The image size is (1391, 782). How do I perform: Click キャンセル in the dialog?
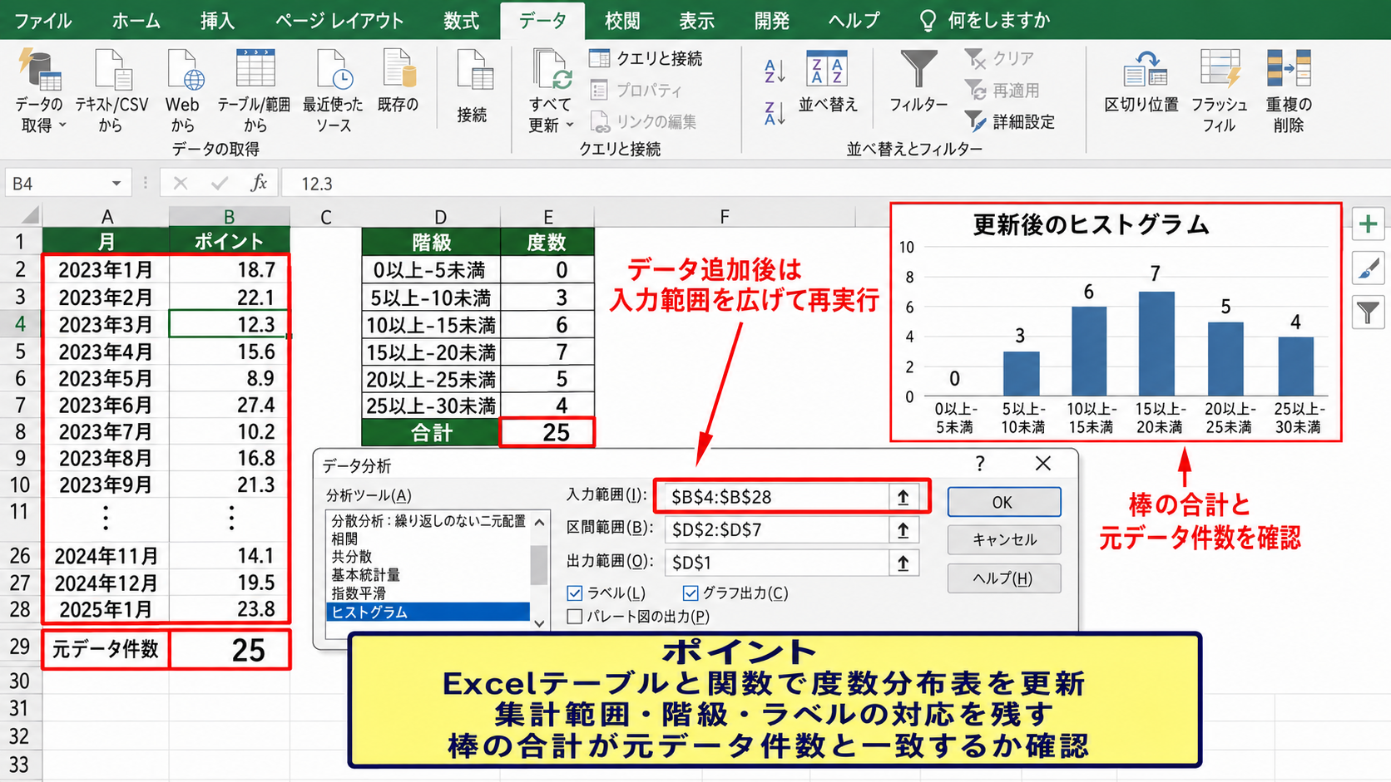click(1003, 539)
